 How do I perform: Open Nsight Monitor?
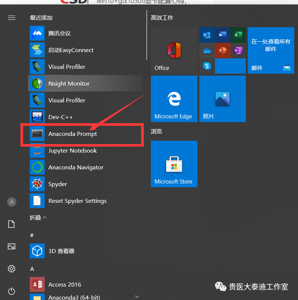tap(86, 83)
